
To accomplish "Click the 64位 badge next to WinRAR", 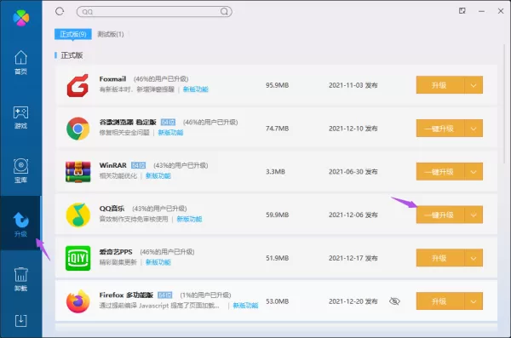I will point(138,165).
